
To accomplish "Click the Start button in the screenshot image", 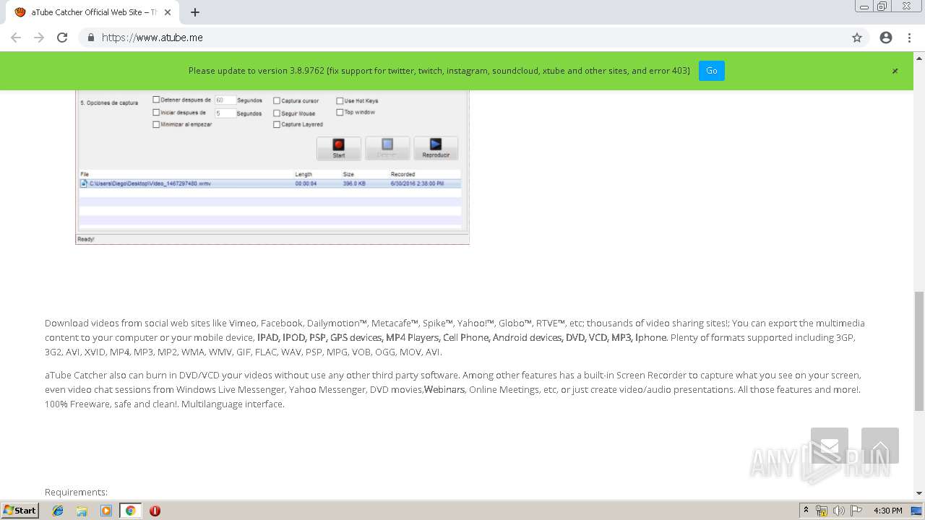I will pyautogui.click(x=339, y=148).
